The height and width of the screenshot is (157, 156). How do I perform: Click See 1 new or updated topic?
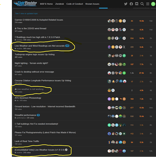coord(27,14)
